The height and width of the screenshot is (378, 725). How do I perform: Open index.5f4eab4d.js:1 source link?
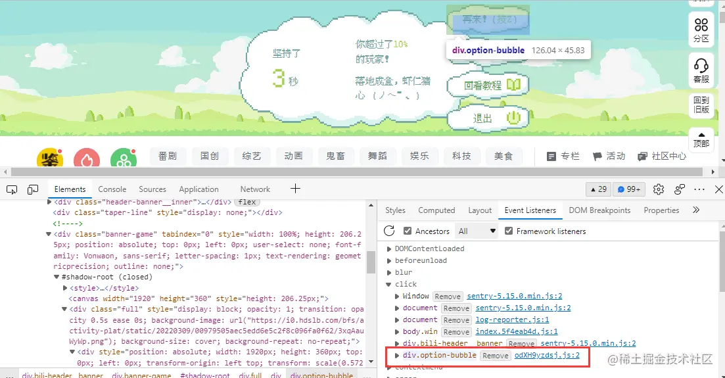coord(517,332)
